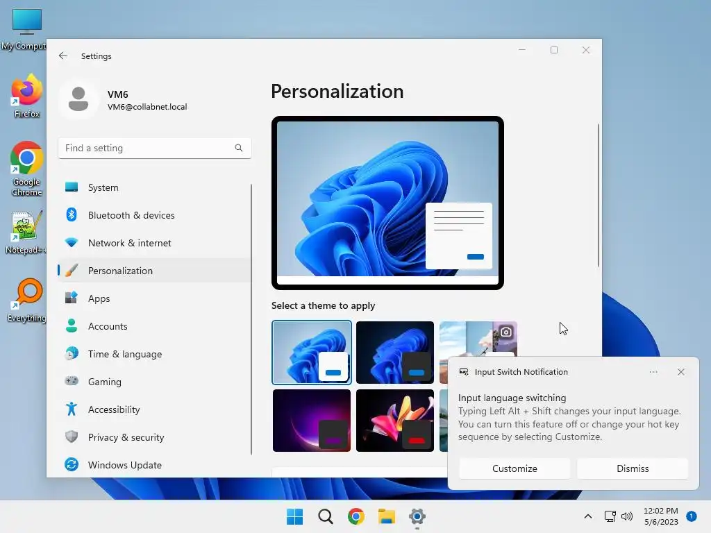This screenshot has width=711, height=533.
Task: Launch Chrome from the taskbar
Action: (356, 516)
